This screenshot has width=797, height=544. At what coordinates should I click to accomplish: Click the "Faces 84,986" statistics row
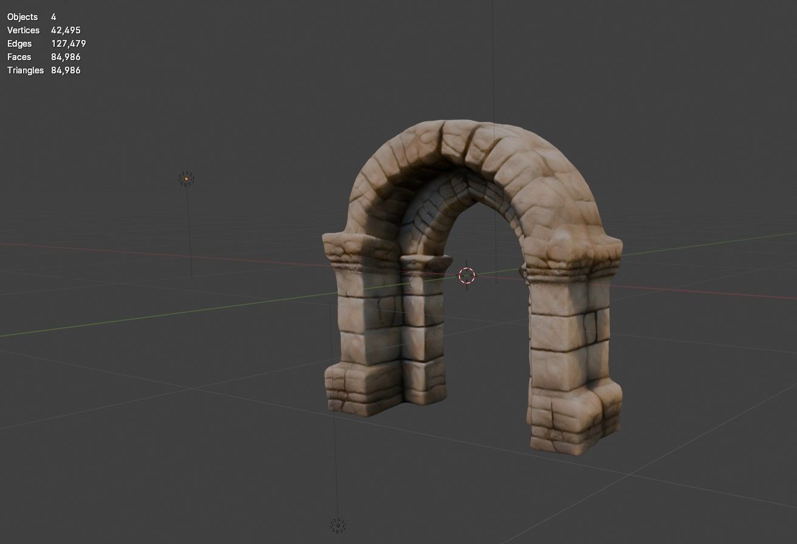click(44, 57)
